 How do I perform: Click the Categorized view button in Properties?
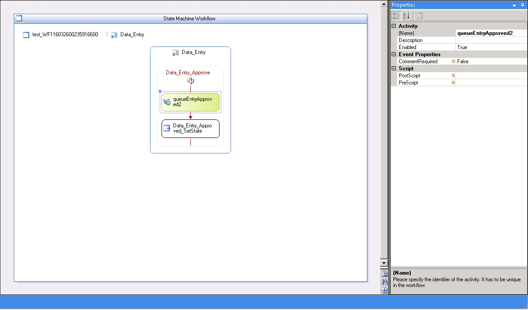(x=396, y=16)
